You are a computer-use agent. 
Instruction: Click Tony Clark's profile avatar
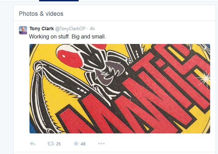[23, 30]
